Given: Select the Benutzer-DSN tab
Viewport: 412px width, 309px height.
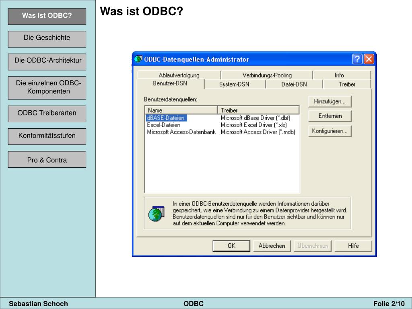Looking at the screenshot, I should (170, 84).
